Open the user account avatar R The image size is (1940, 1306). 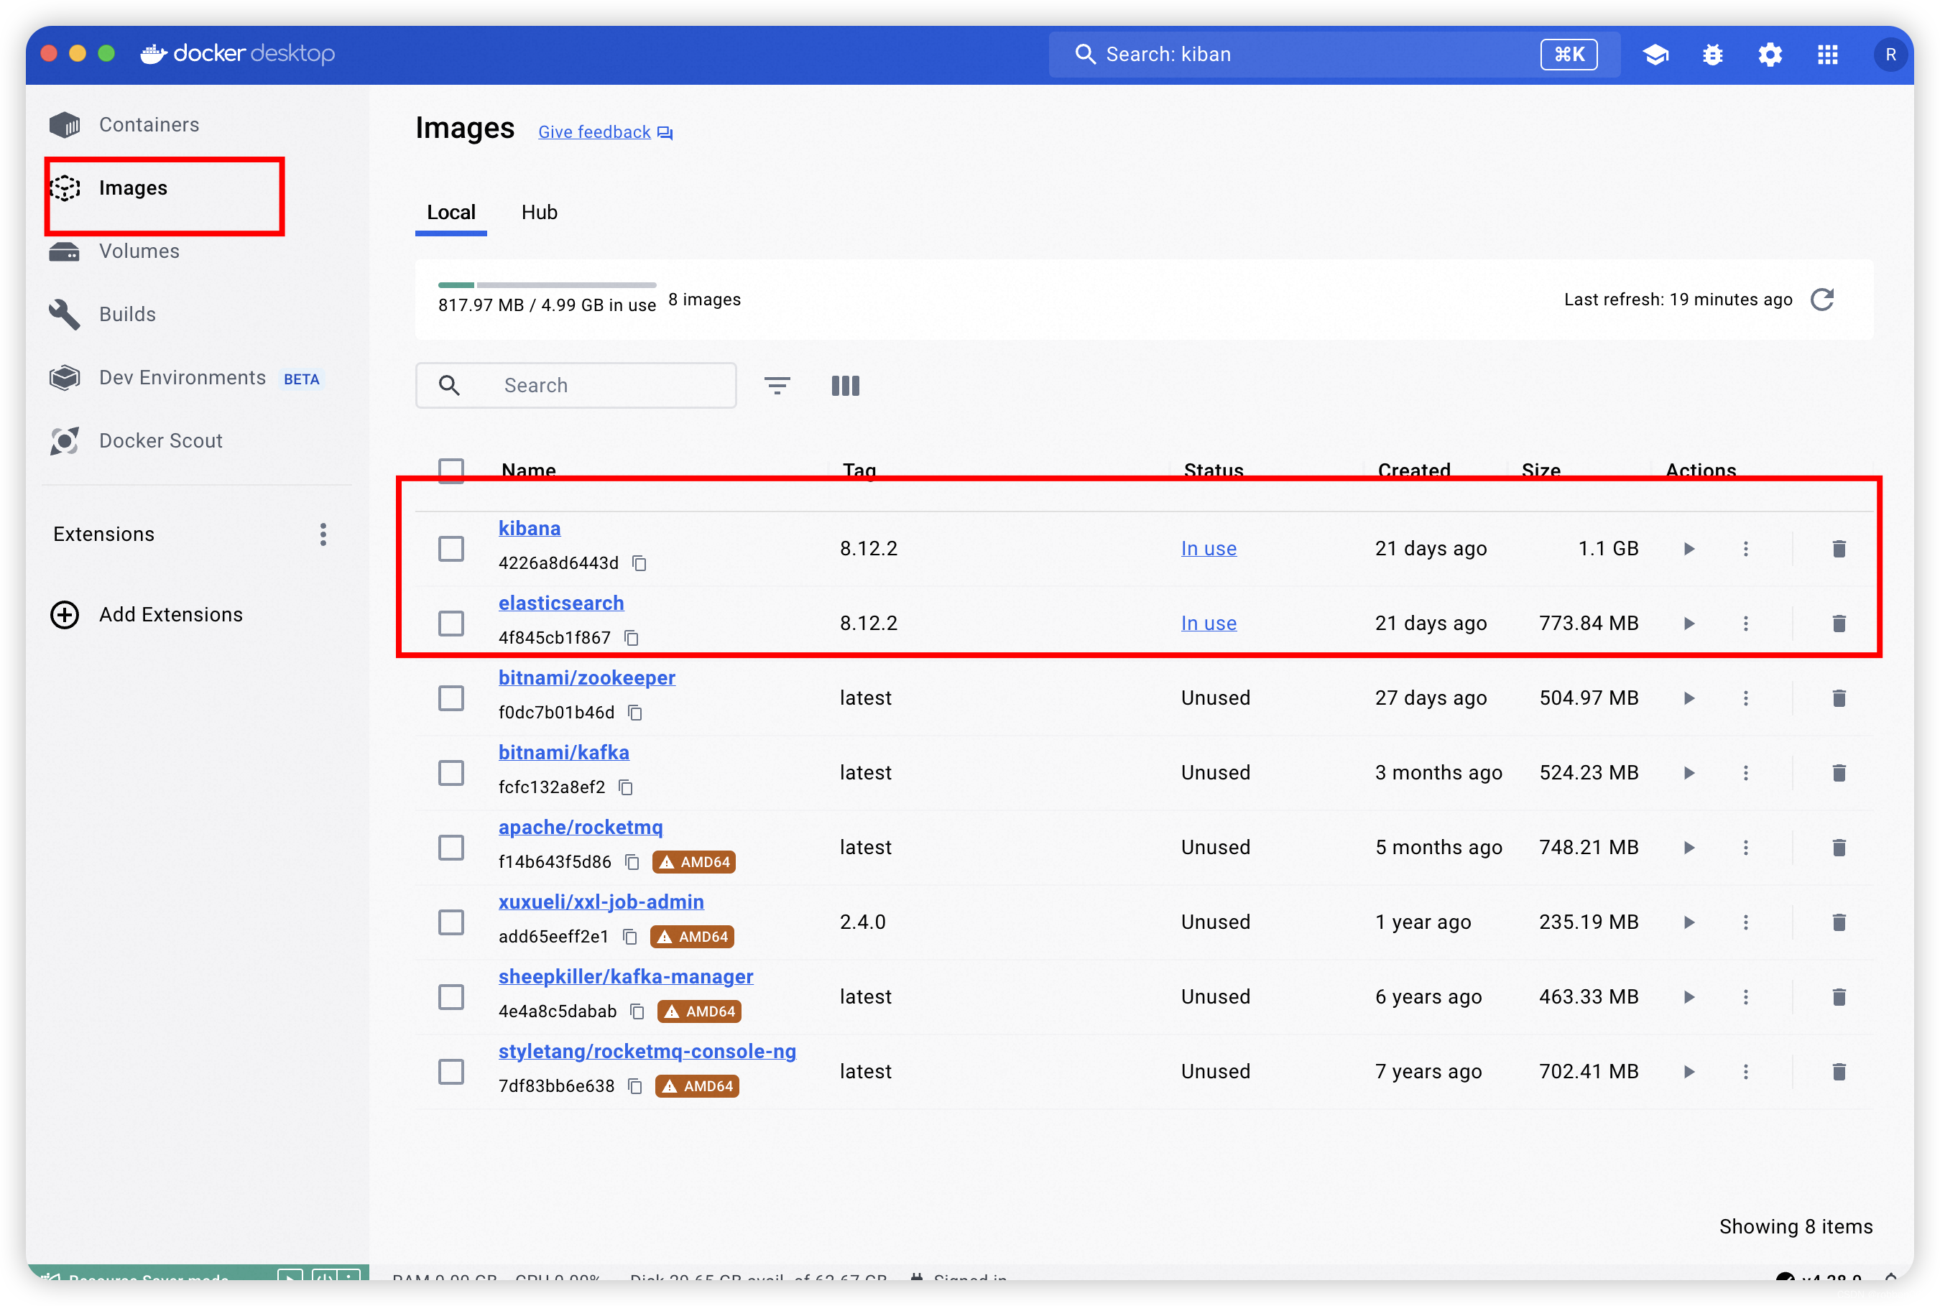[1890, 55]
